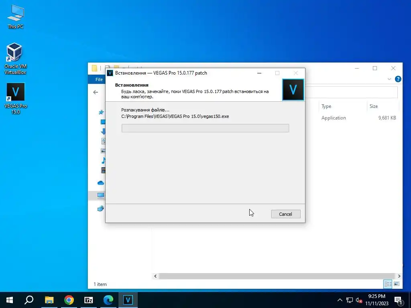Open muted volume tray icon
This screenshot has height=308, width=411.
(359, 300)
